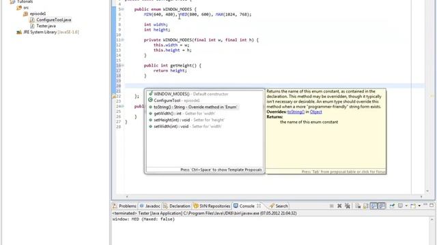
Task: Collapse the getHeight method fold on line 16
Action: click(123, 65)
